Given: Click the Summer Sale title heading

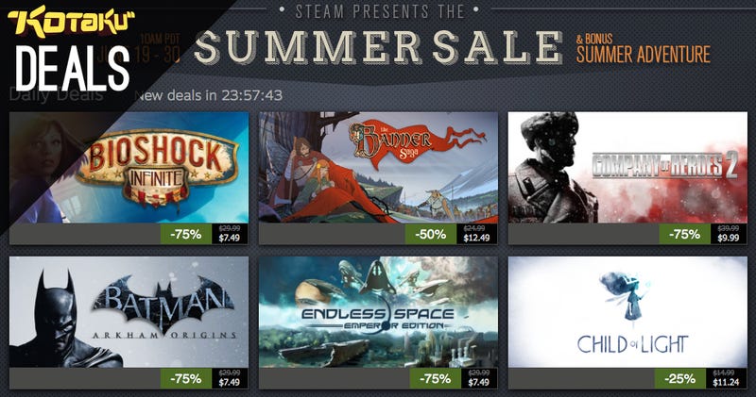Looking at the screenshot, I should click(379, 47).
